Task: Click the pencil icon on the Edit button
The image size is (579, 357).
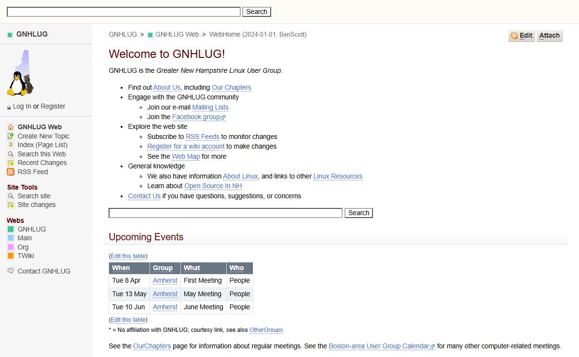Action: pos(514,36)
